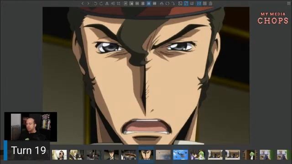
Task: Click the main displayed anime face image
Action: click(x=146, y=76)
